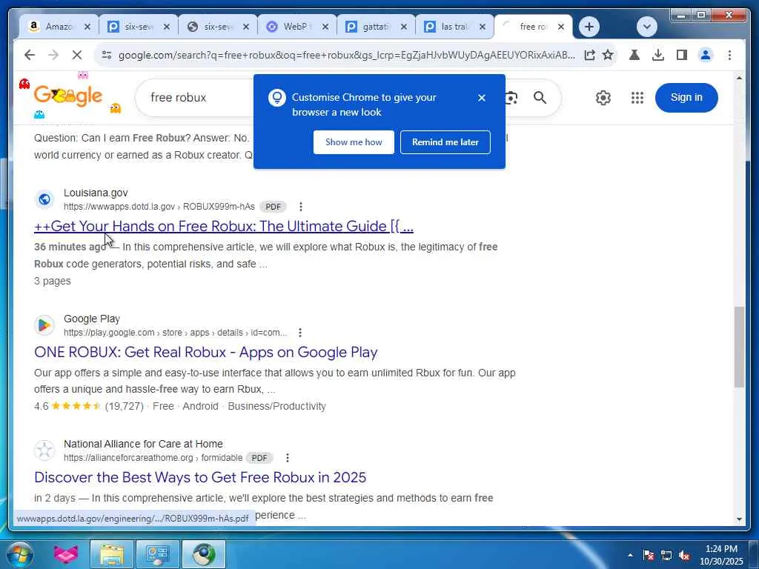Open more options for Google Play result

coord(300,333)
